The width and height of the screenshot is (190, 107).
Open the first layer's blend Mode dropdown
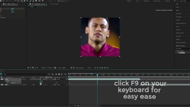25,79
